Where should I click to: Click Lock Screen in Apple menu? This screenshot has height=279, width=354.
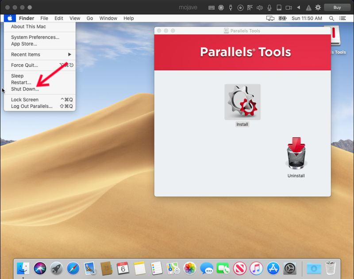pos(25,99)
